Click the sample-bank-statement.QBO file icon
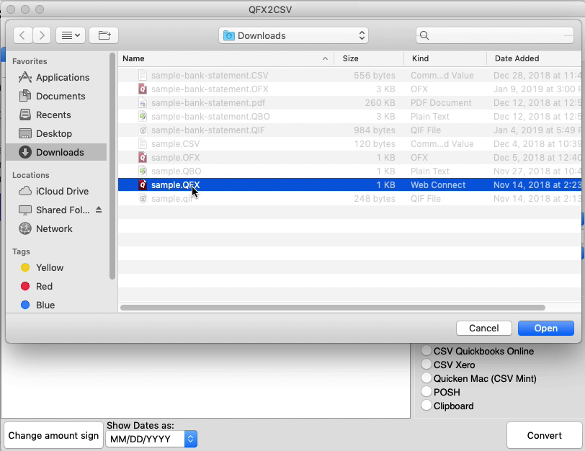This screenshot has width=585, height=451. pyautogui.click(x=143, y=117)
